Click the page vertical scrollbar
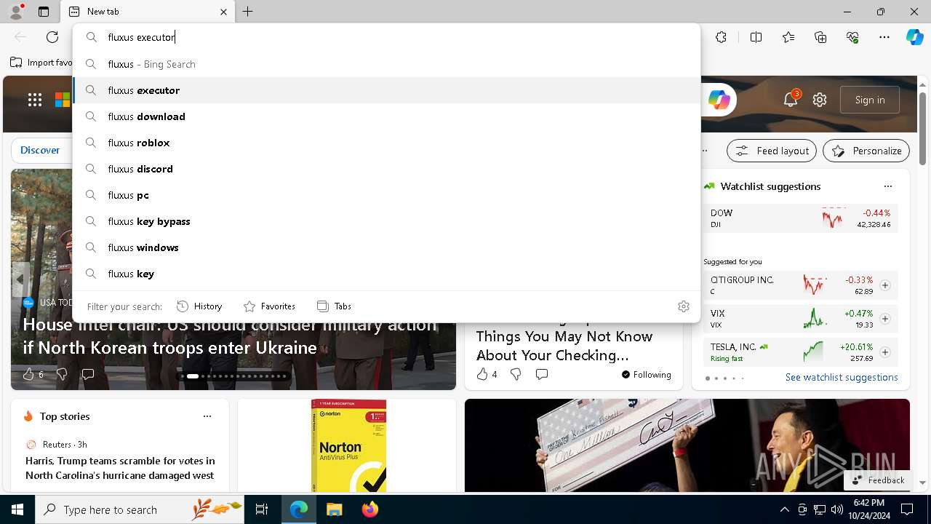The width and height of the screenshot is (931, 524). click(922, 129)
